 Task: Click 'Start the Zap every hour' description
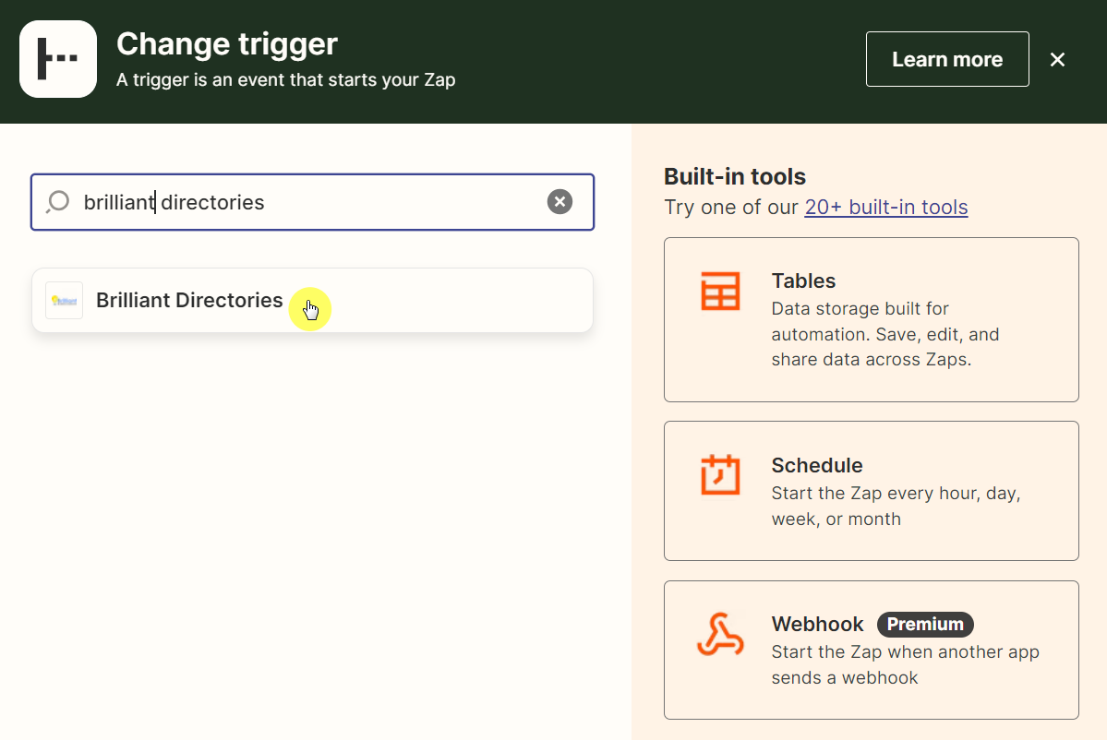click(896, 506)
